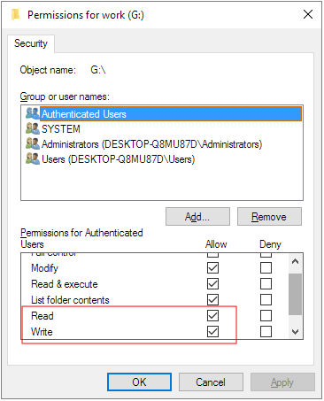Image resolution: width=324 pixels, height=401 pixels.
Task: Toggle Allow checkbox for Write
Action: (x=212, y=332)
